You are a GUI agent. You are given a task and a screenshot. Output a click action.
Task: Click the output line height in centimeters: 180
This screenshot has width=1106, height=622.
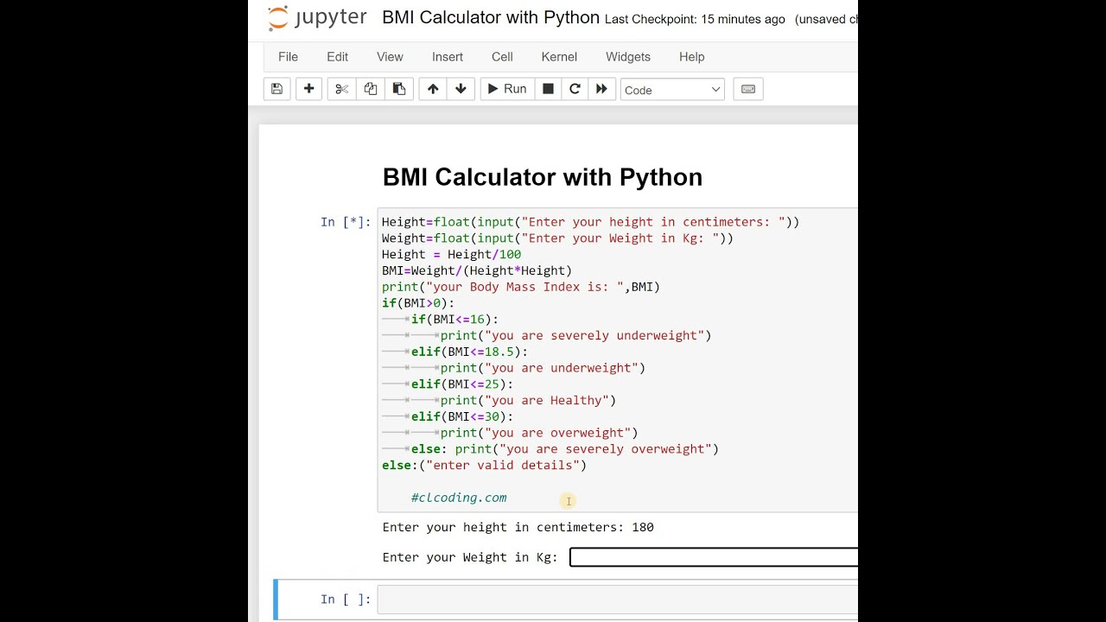pos(518,527)
